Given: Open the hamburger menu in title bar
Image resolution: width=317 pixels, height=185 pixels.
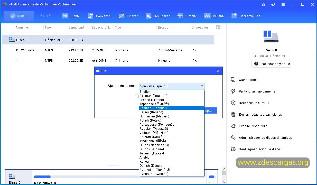Looking at the screenshot, I should point(283,4).
